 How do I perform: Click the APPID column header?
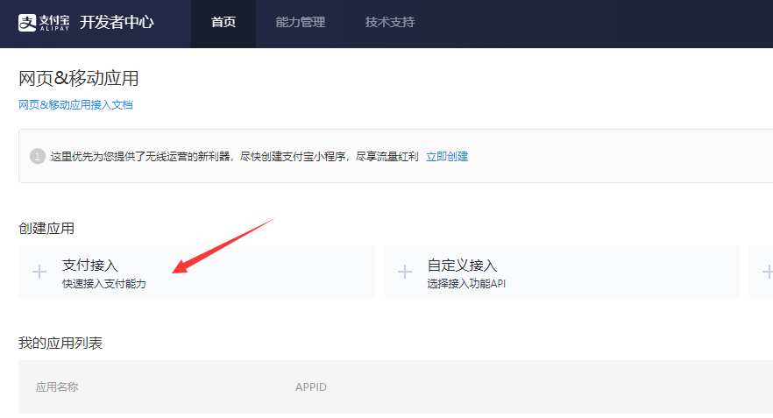(x=311, y=387)
